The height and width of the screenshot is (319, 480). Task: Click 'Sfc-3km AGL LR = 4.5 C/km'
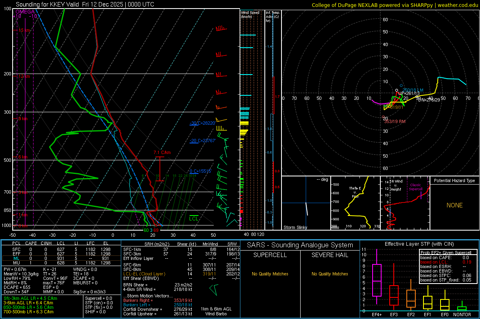point(31,298)
